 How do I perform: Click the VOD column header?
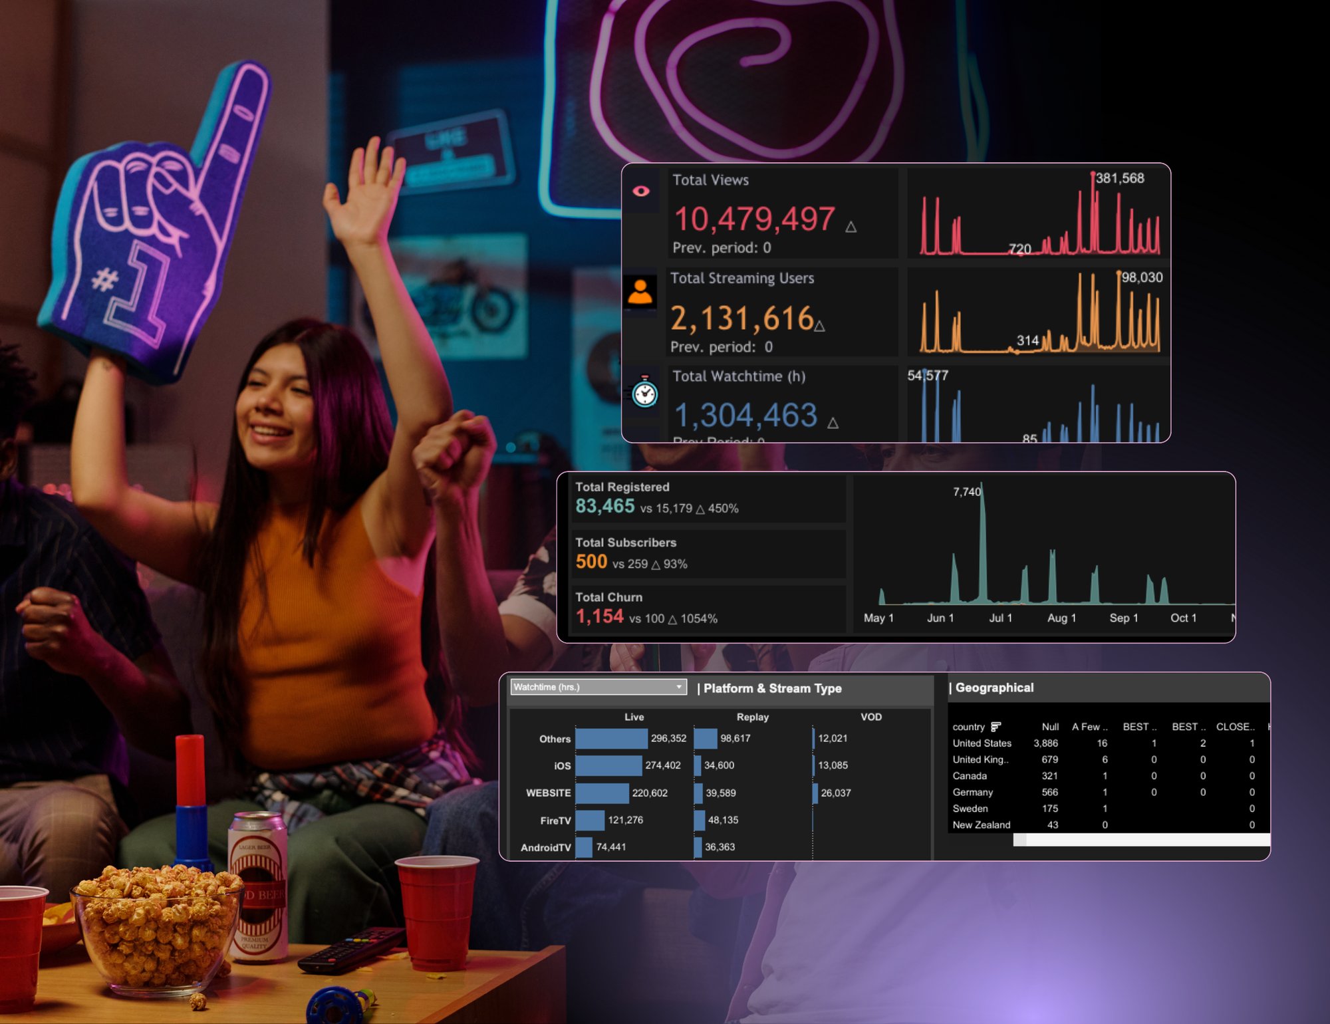coord(870,717)
